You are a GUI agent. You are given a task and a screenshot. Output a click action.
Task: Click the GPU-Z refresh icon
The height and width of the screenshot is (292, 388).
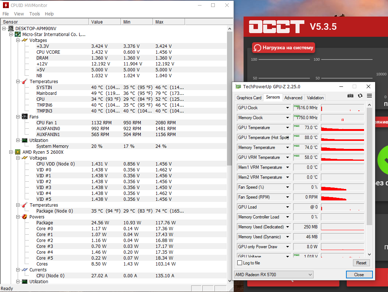(x=360, y=96)
